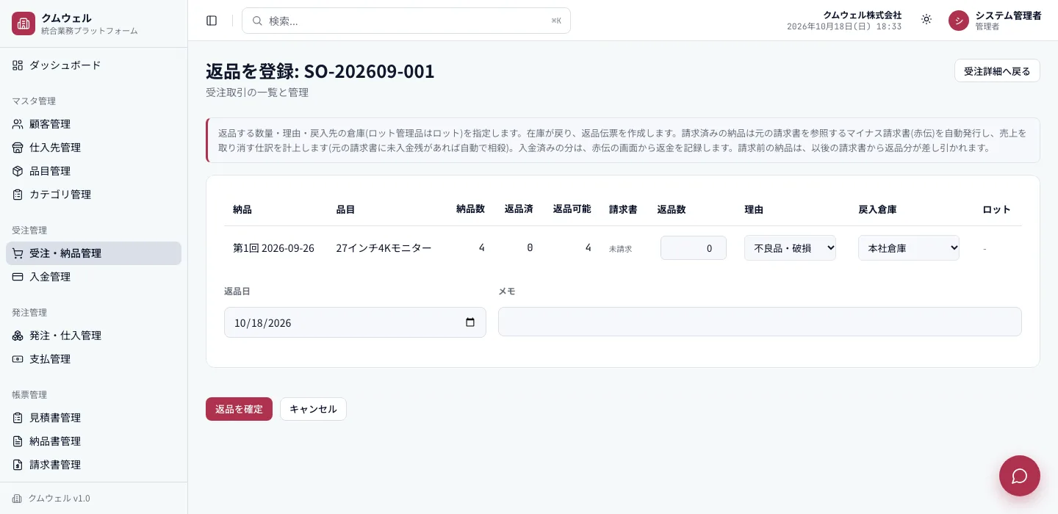Click the ダッシュボード grid icon
Viewport: 1058px width, 514px height.
[x=18, y=65]
